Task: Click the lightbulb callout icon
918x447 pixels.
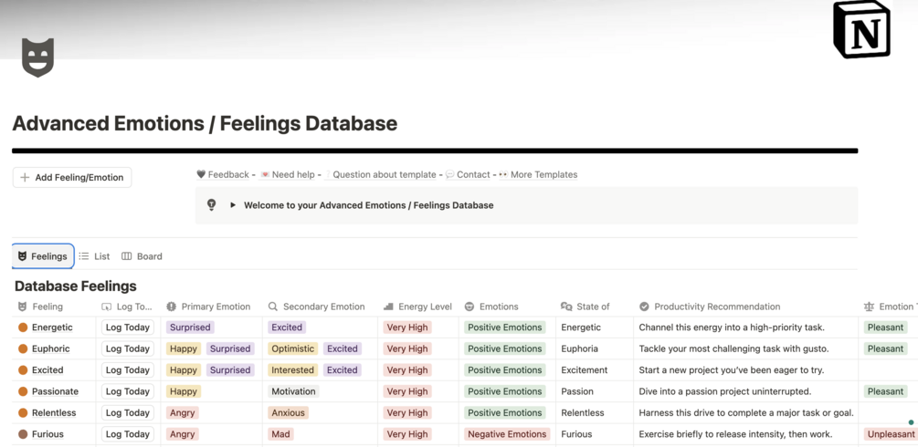Action: (x=212, y=205)
